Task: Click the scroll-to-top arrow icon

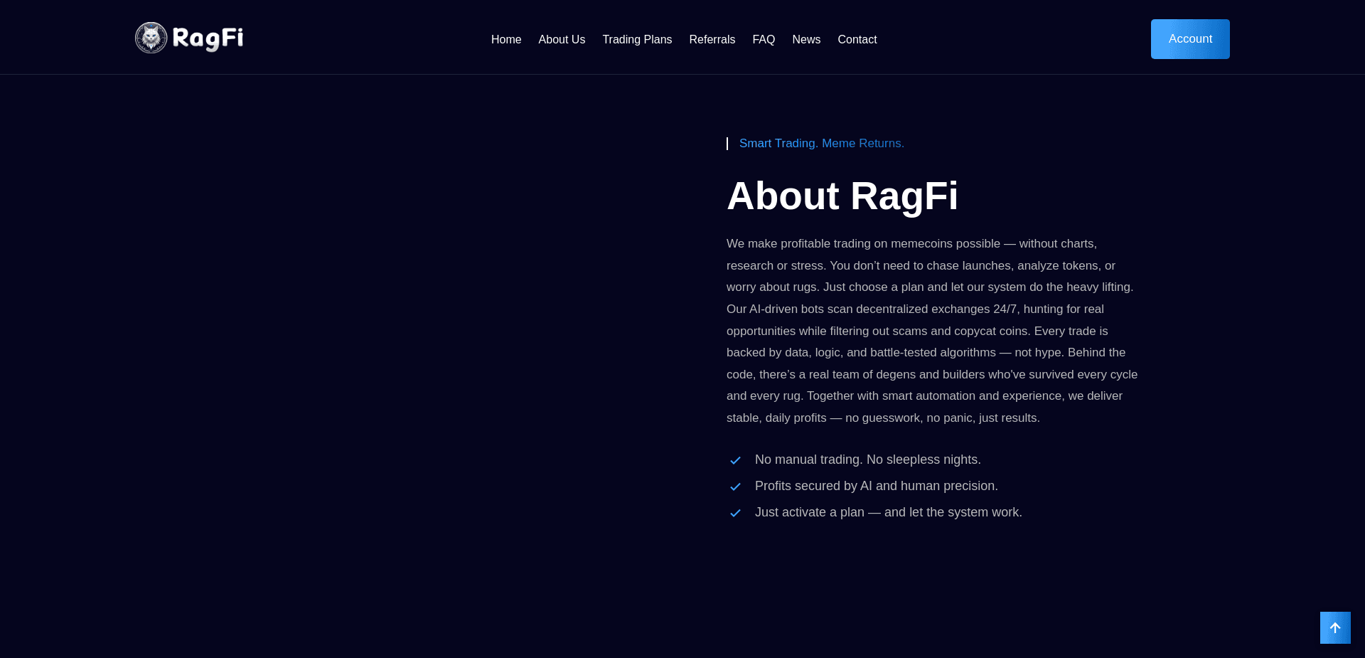Action: click(x=1335, y=627)
